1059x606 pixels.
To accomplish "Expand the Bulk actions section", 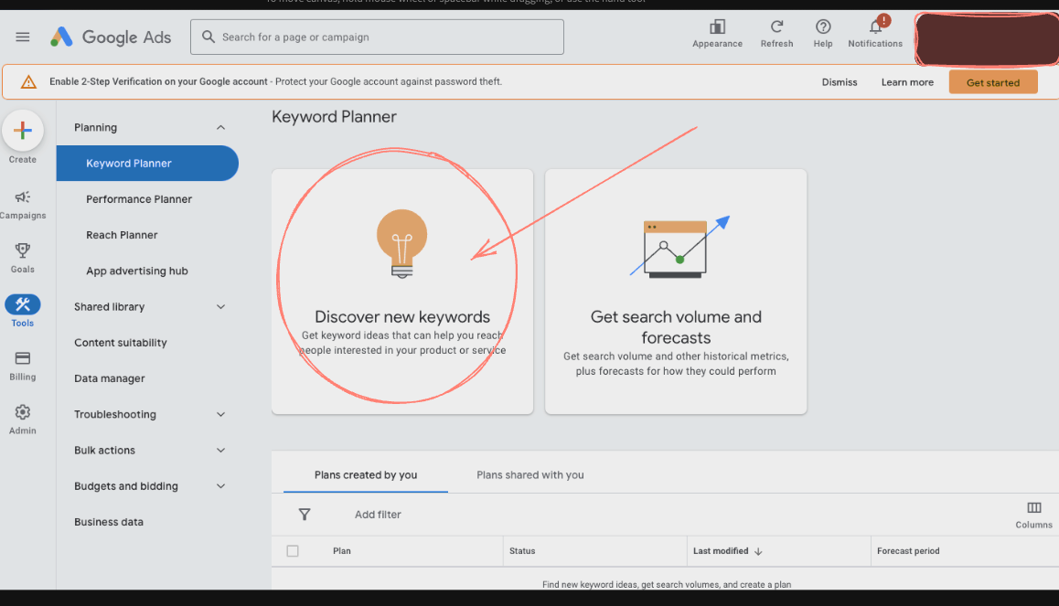I will [x=220, y=450].
